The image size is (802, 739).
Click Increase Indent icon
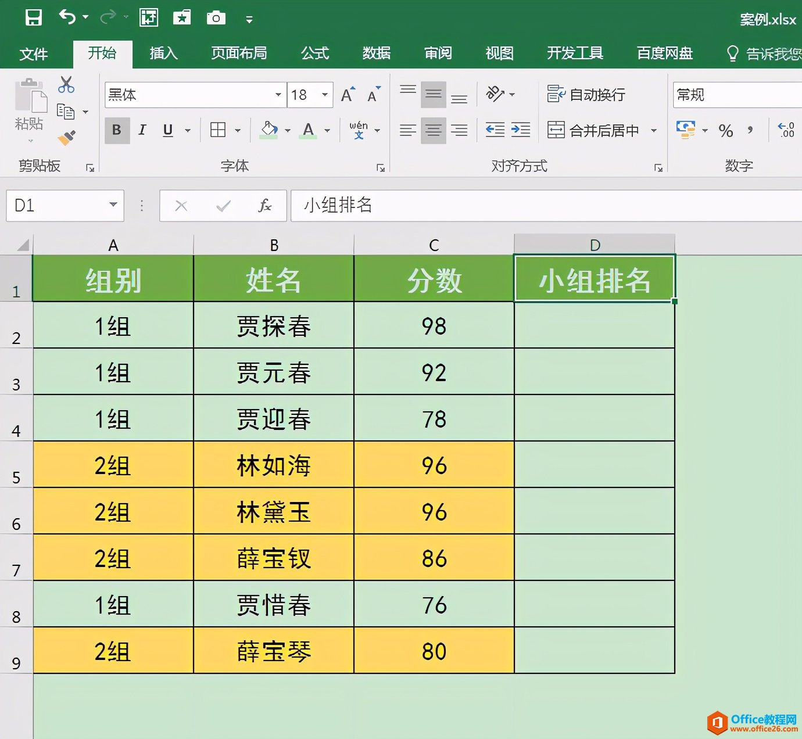tap(521, 130)
